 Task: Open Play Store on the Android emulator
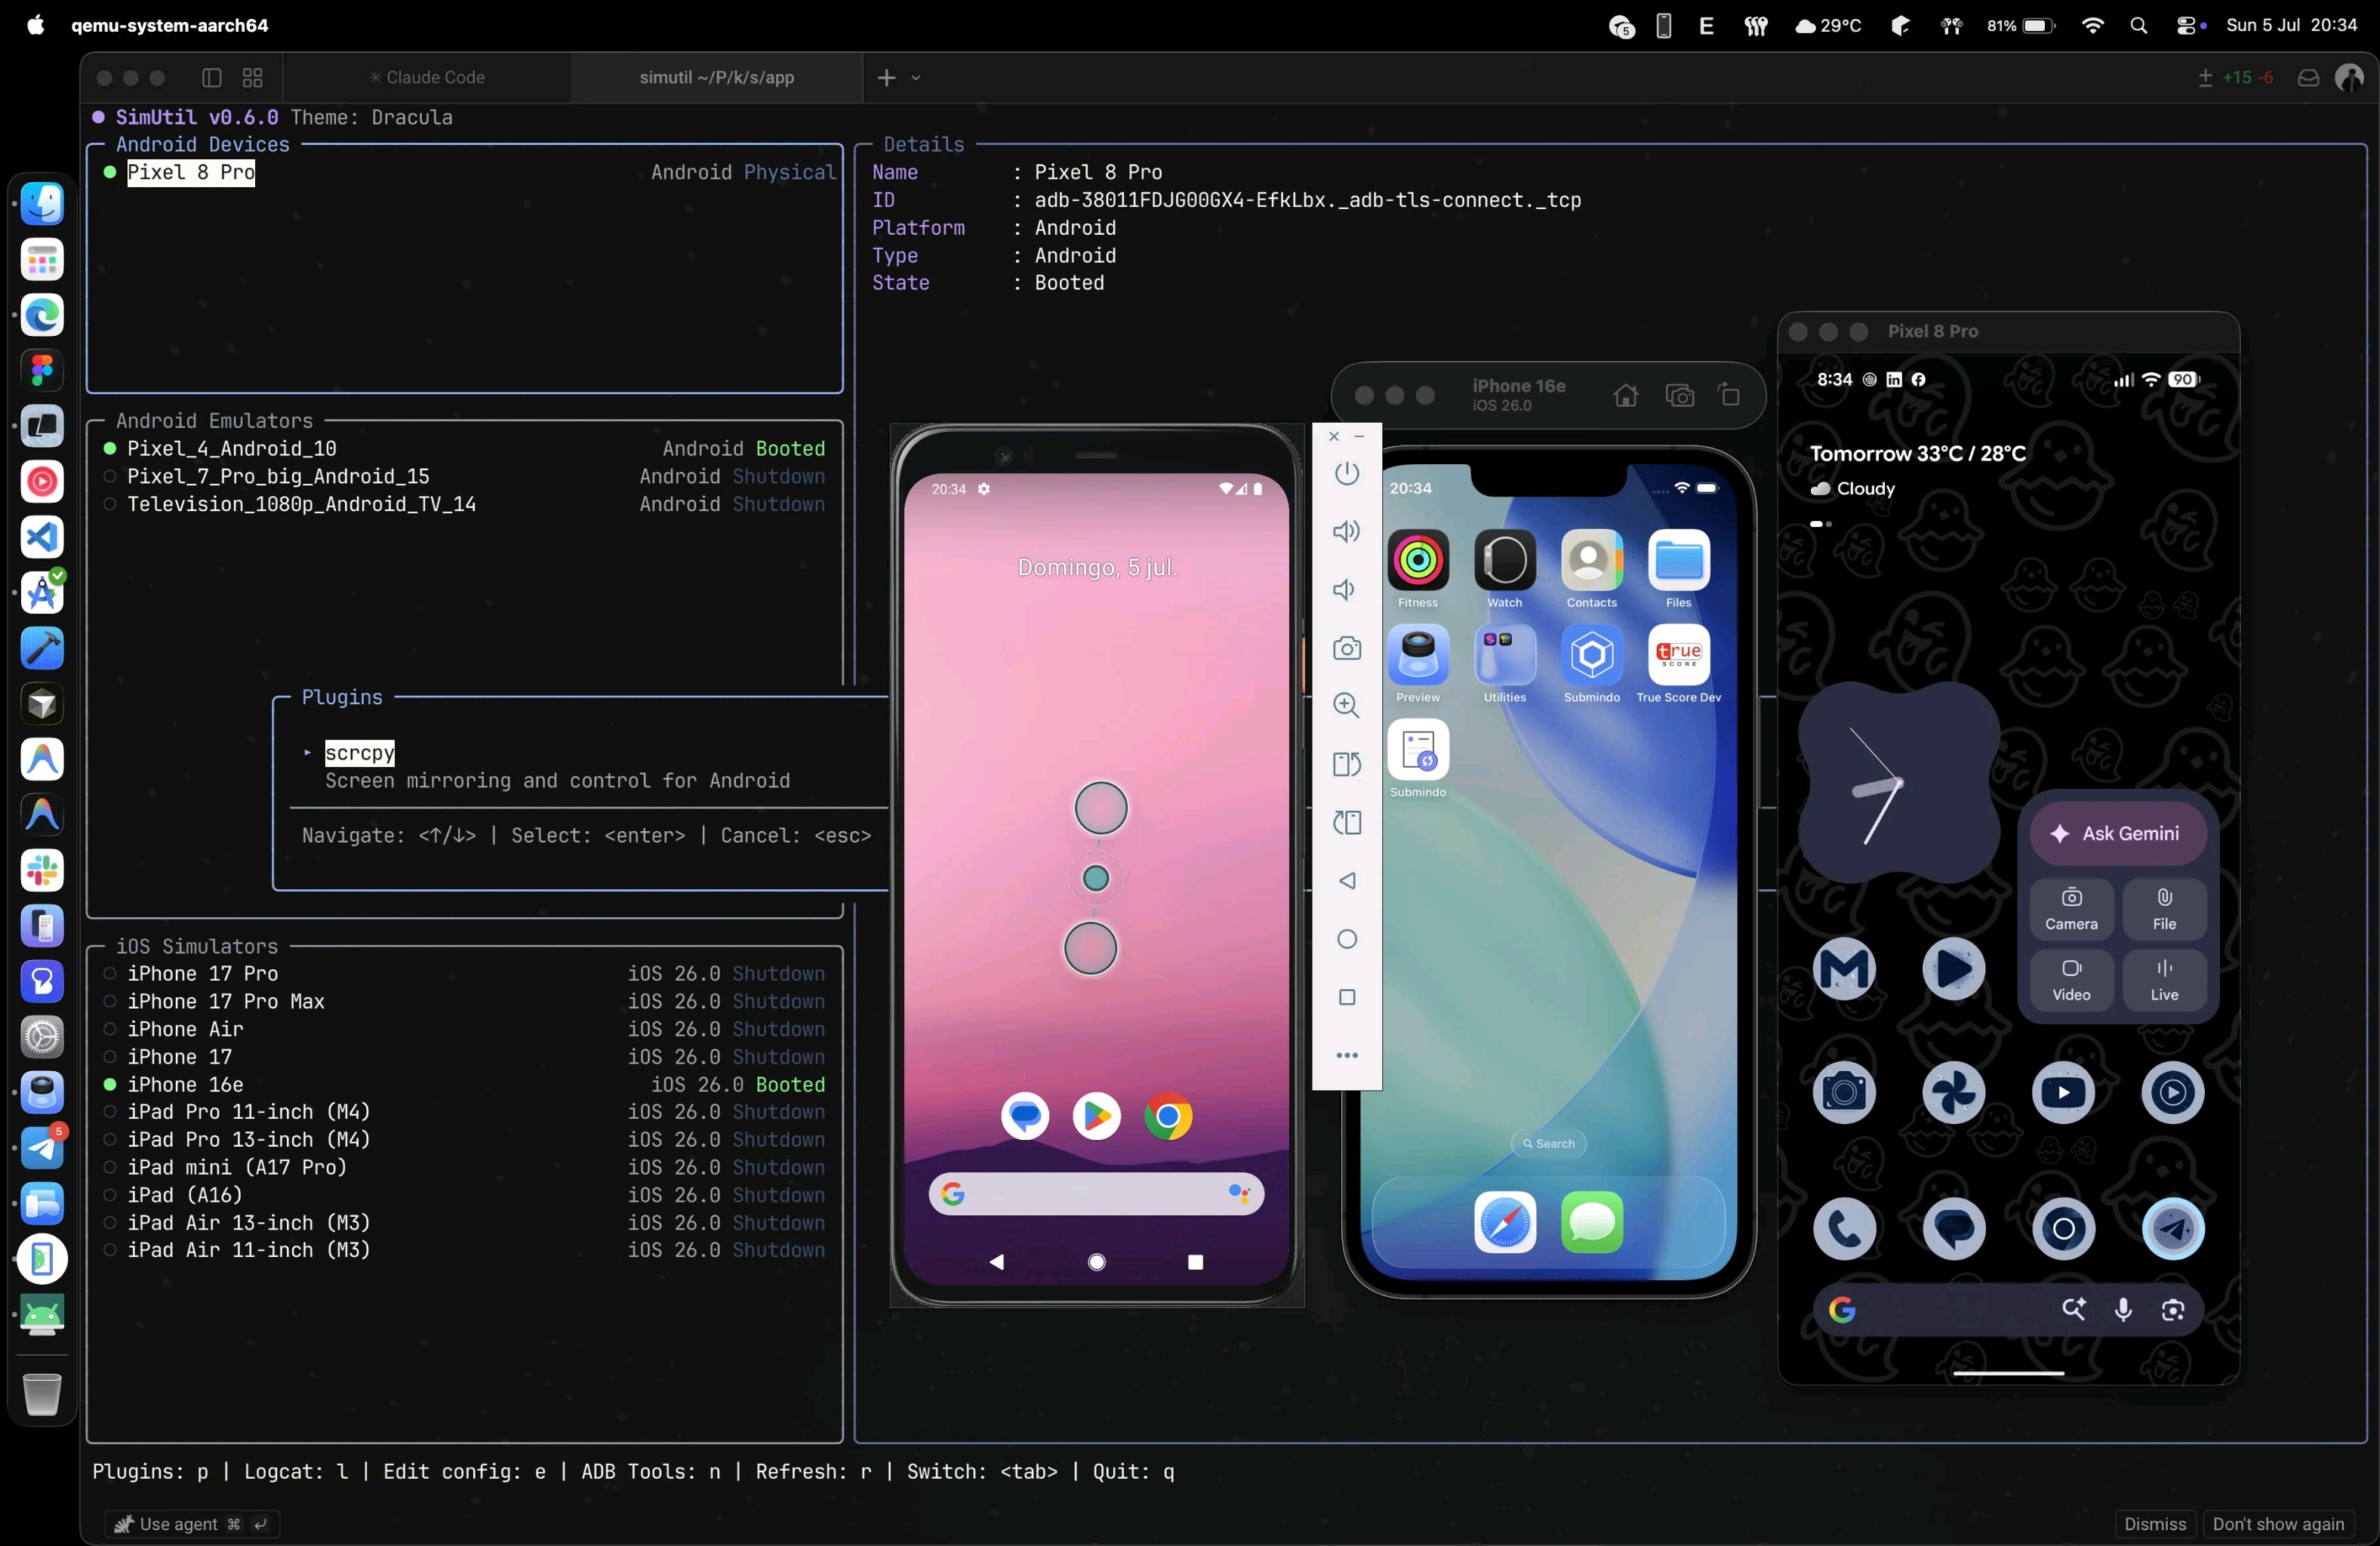1097,1115
